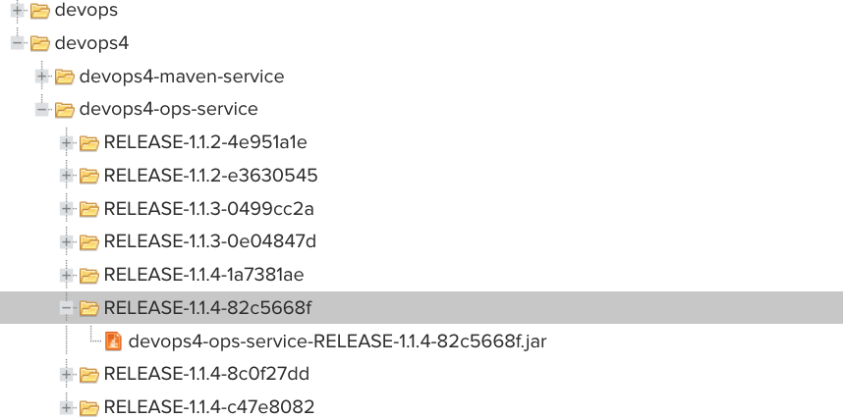Click the RELEASE-1.1.4-82c5668f folder icon

tap(89, 308)
